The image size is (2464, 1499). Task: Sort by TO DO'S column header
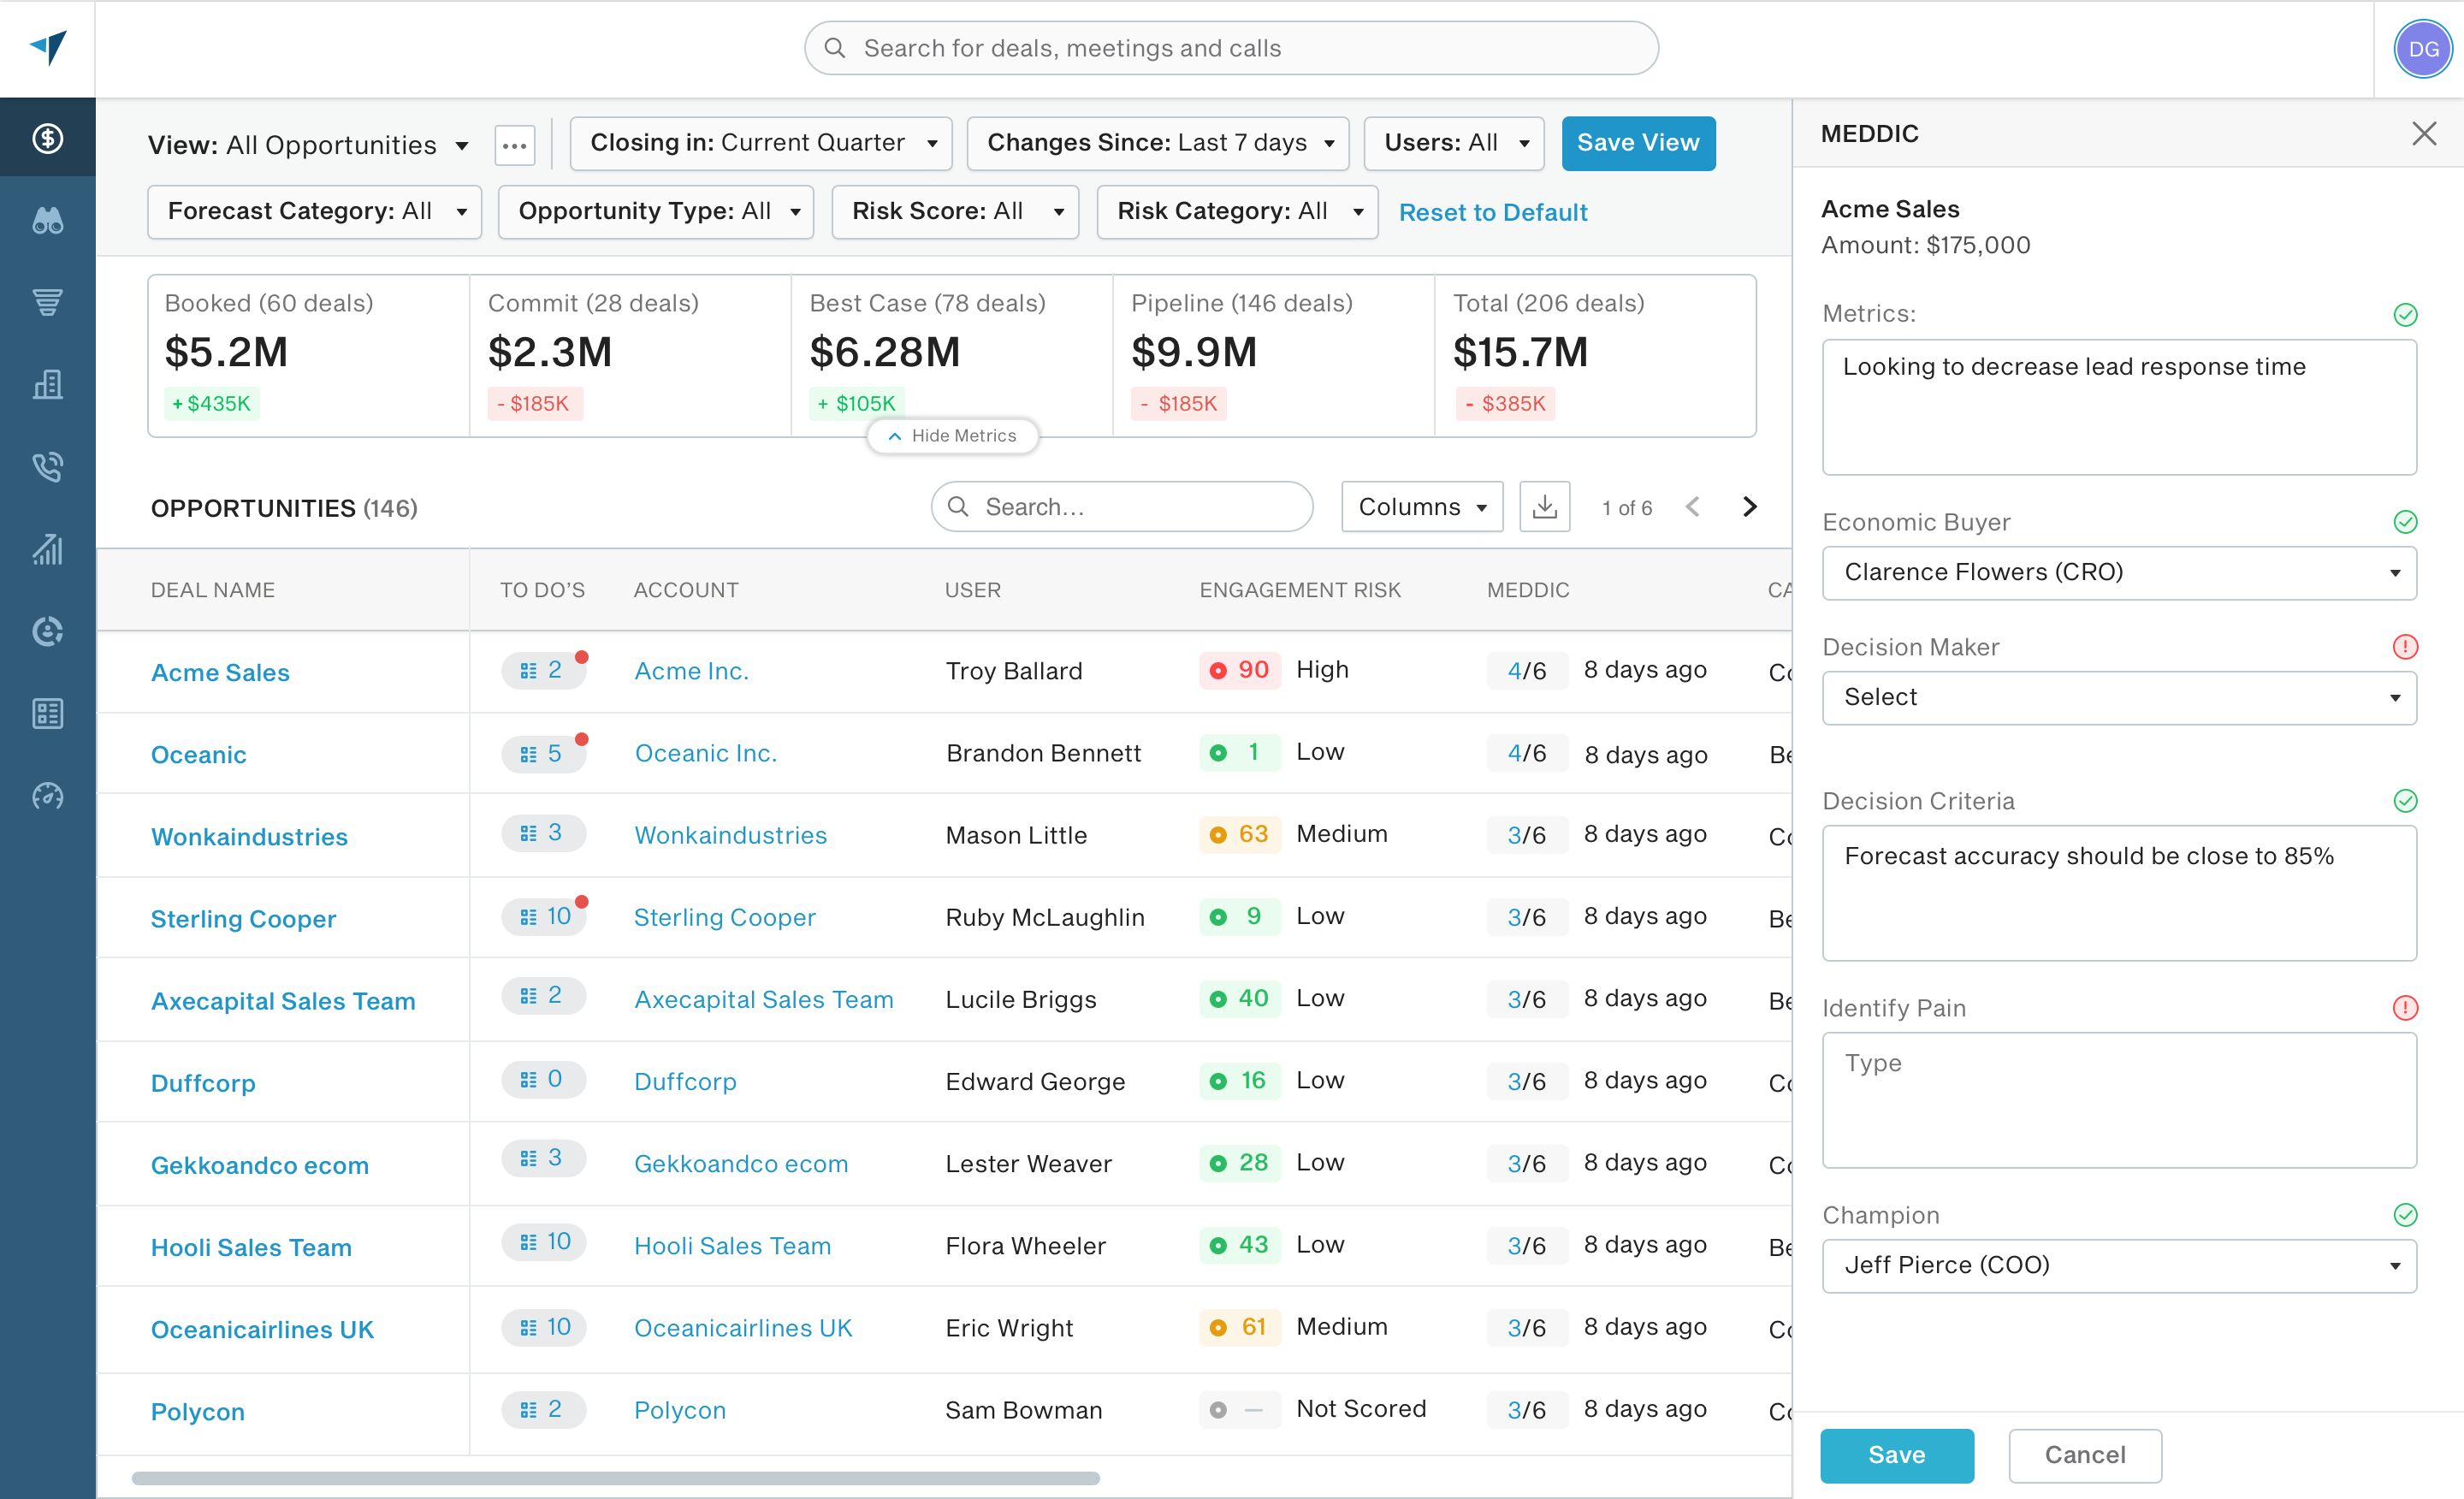click(x=542, y=590)
